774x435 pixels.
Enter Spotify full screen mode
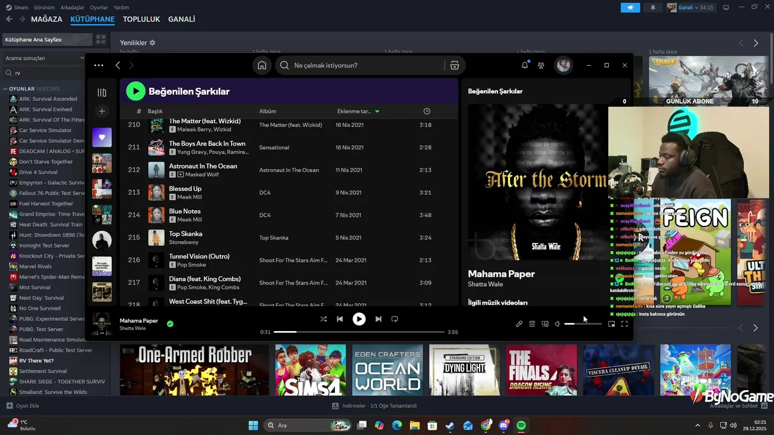pos(625,324)
